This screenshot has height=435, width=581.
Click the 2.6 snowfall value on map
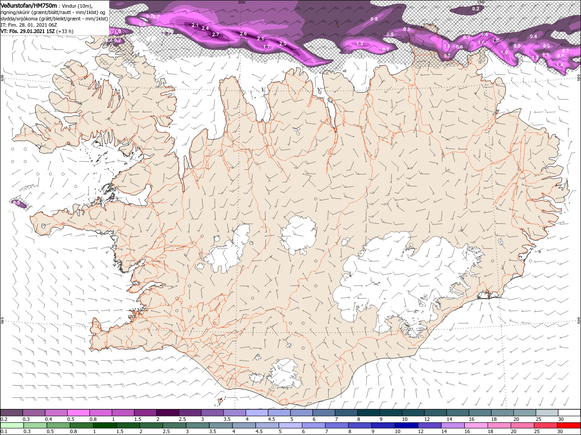click(x=243, y=34)
